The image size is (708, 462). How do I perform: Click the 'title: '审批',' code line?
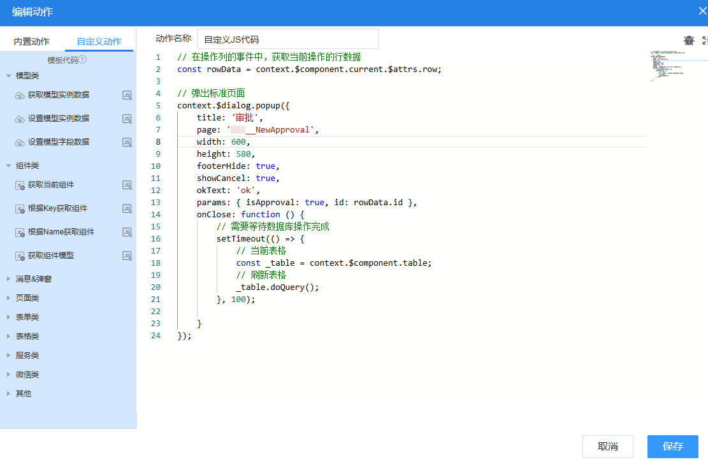click(230, 117)
